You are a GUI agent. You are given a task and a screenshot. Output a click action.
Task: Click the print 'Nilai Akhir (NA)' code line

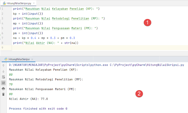(x=46, y=43)
